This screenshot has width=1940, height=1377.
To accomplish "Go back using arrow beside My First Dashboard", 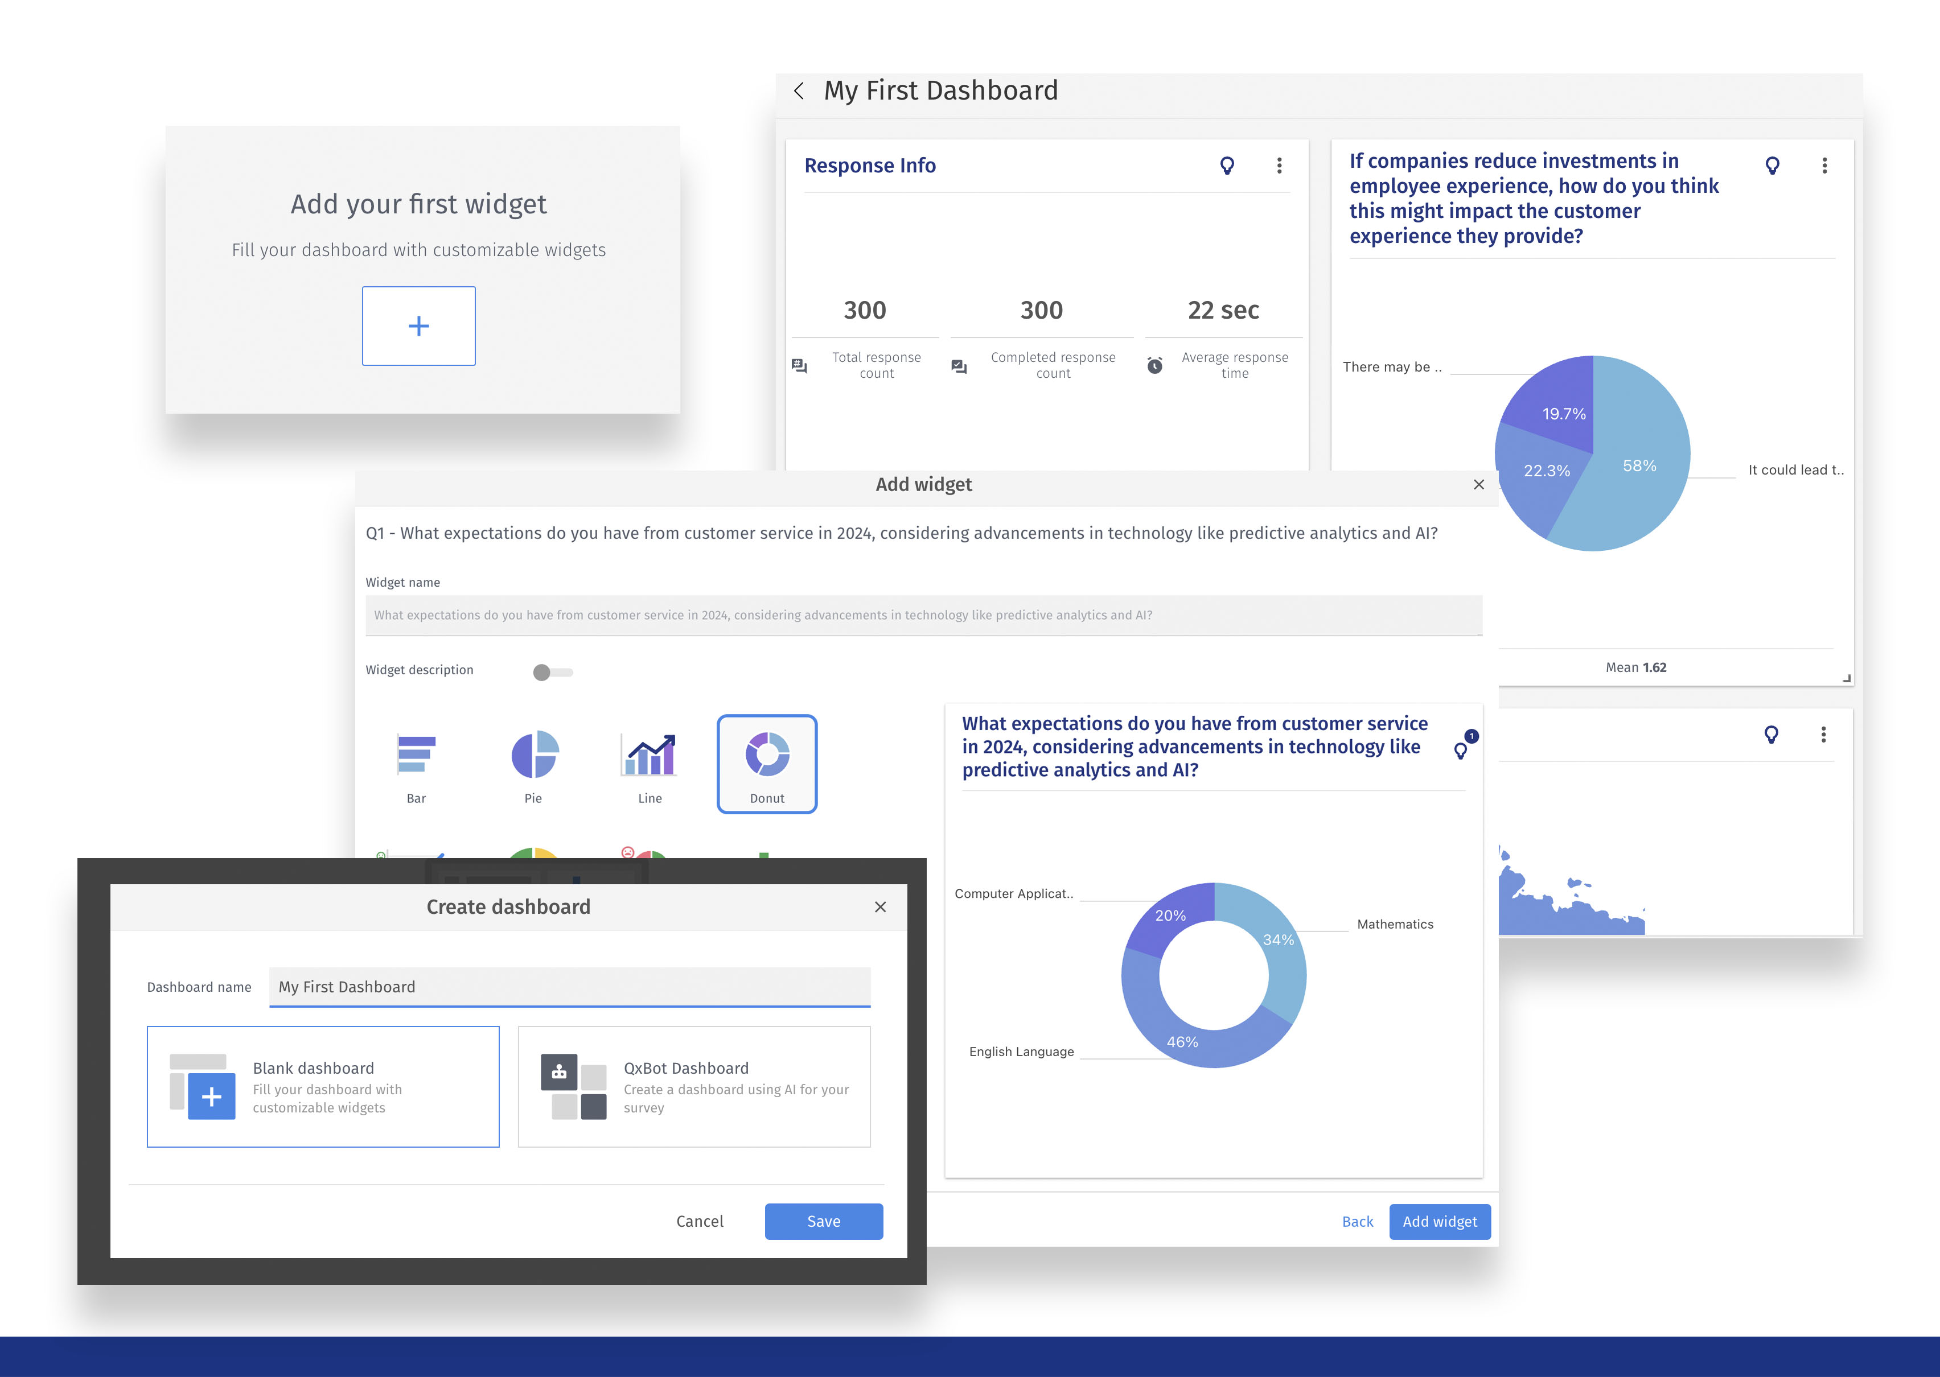I will click(798, 90).
